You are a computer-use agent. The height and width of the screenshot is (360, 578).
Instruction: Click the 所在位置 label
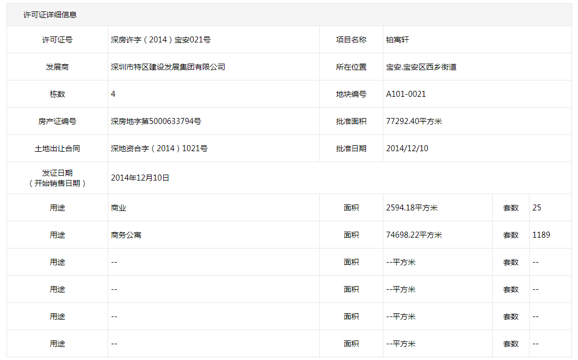(351, 67)
